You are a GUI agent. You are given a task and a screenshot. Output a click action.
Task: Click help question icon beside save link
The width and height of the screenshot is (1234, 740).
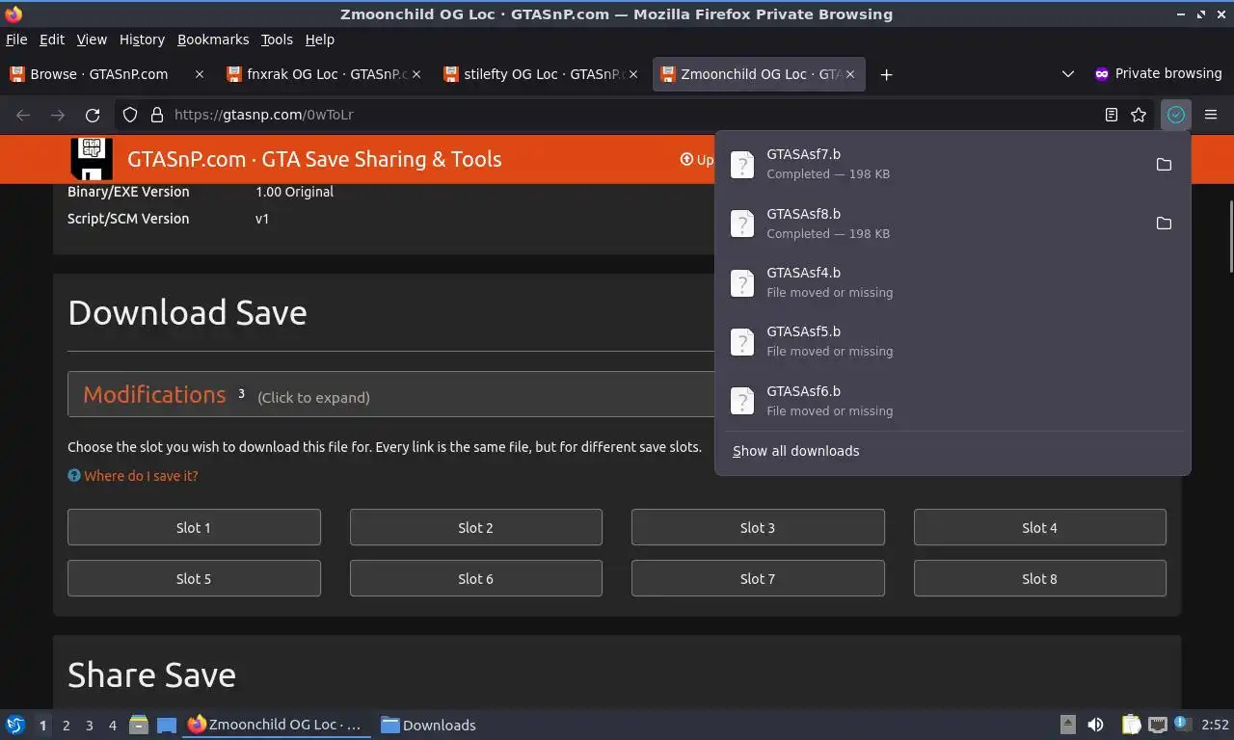tap(73, 476)
